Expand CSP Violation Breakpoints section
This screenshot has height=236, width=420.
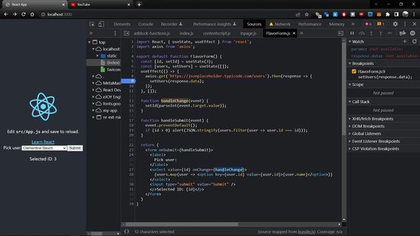point(350,149)
